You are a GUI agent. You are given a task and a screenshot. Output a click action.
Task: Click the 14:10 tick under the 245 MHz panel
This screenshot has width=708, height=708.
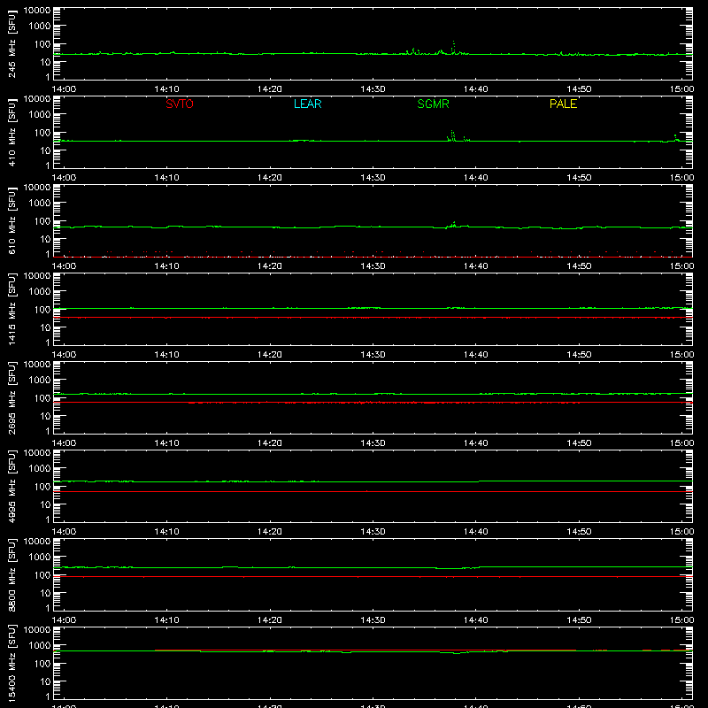point(166,89)
